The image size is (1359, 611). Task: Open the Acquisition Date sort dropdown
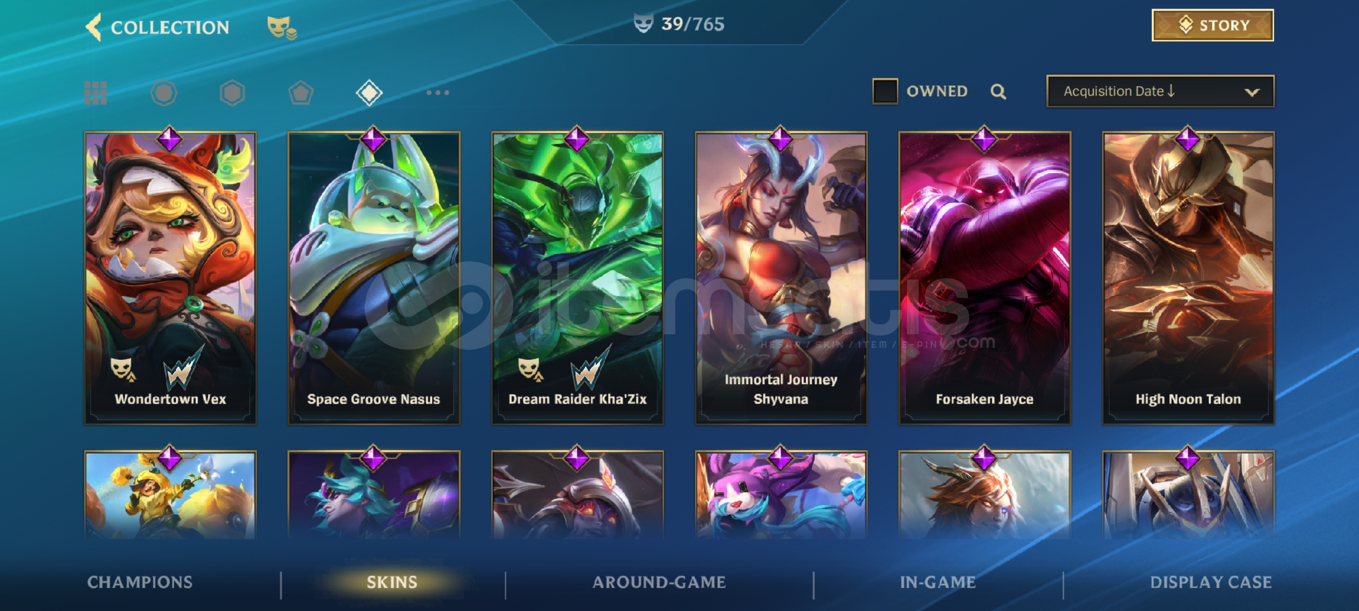[1160, 91]
